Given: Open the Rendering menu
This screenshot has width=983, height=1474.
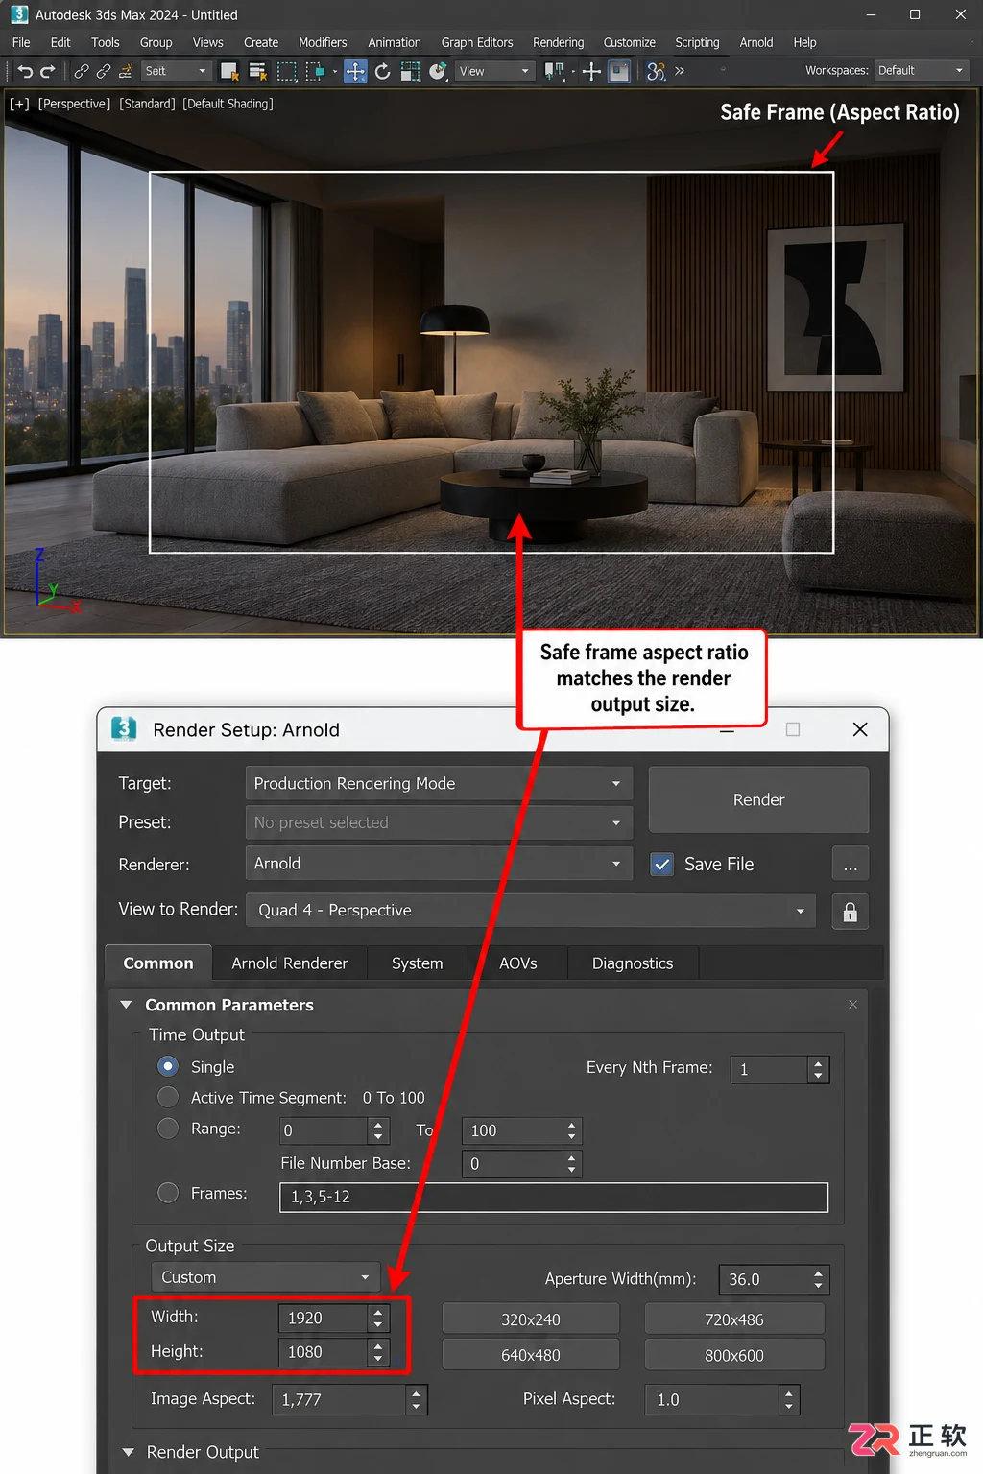Looking at the screenshot, I should (558, 42).
